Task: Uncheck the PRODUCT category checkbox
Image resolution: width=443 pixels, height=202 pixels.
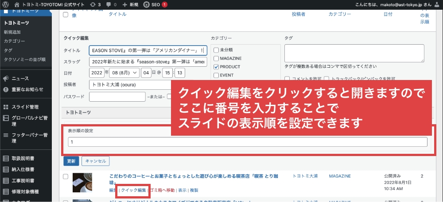Action: click(216, 67)
